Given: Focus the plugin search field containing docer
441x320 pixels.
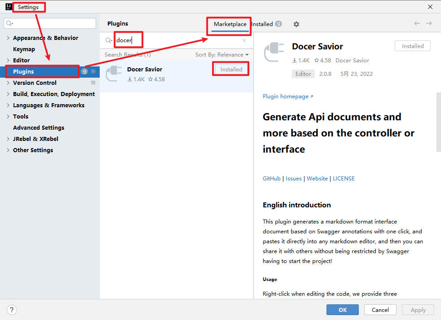Looking at the screenshot, I should tap(177, 40).
